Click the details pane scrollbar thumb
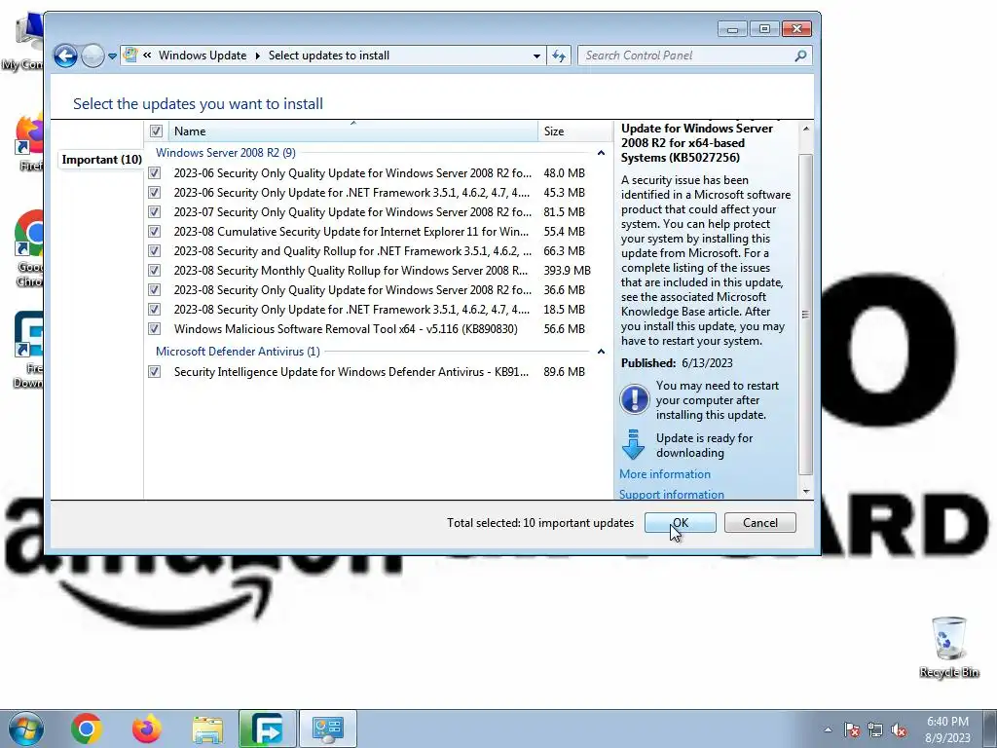 pos(805,315)
